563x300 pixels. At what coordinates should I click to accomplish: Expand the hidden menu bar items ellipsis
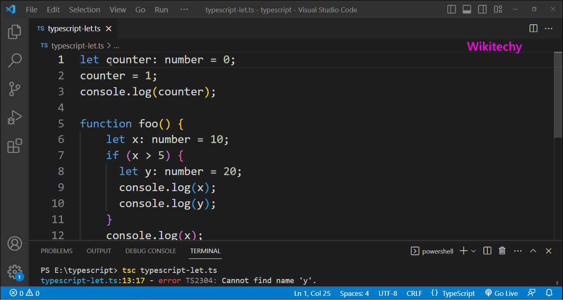[x=184, y=9]
